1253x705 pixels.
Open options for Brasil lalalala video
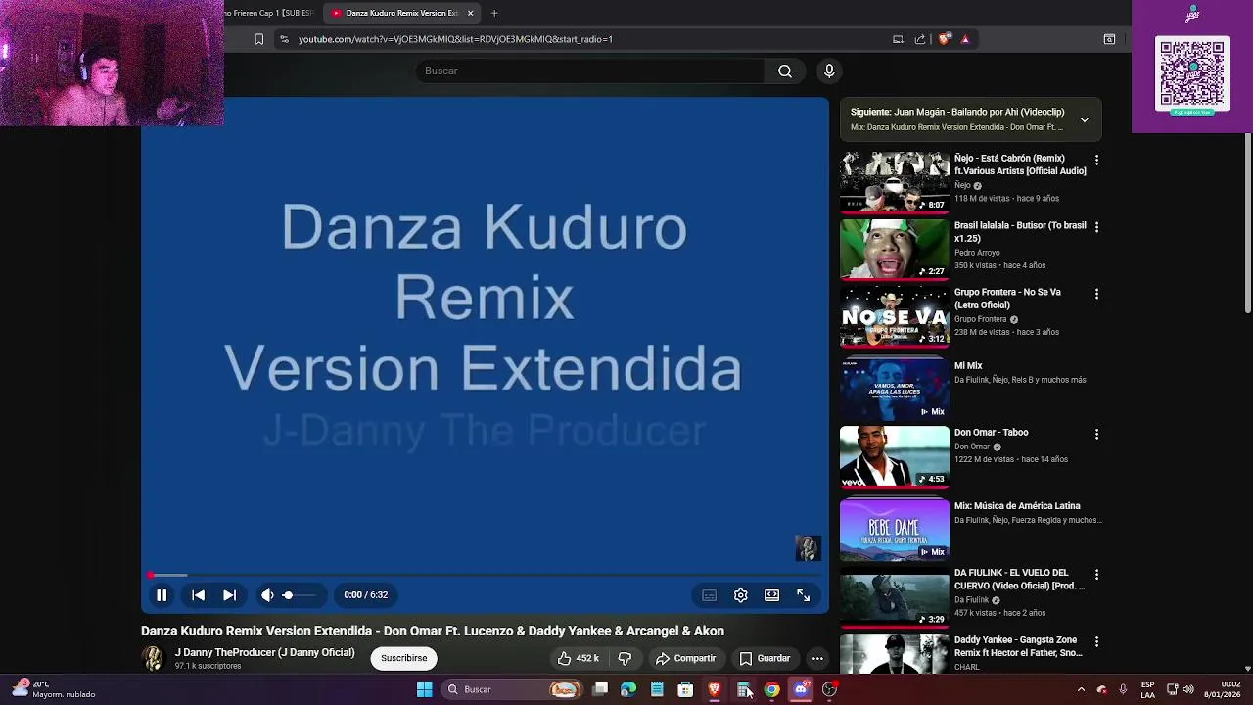click(x=1096, y=227)
